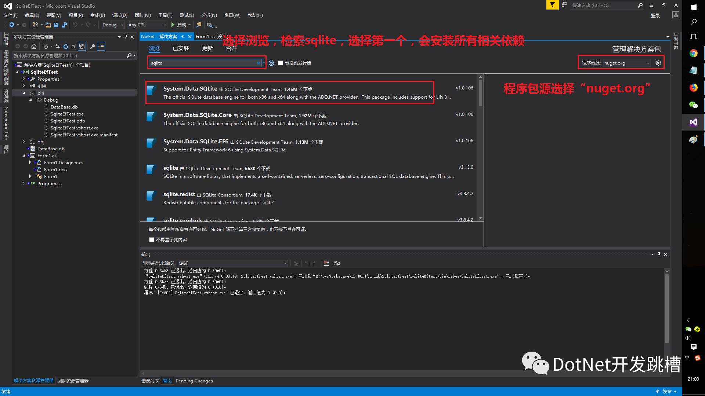The image size is (705, 396).
Task: Click the account avatar icon near 登录
Action: click(676, 15)
